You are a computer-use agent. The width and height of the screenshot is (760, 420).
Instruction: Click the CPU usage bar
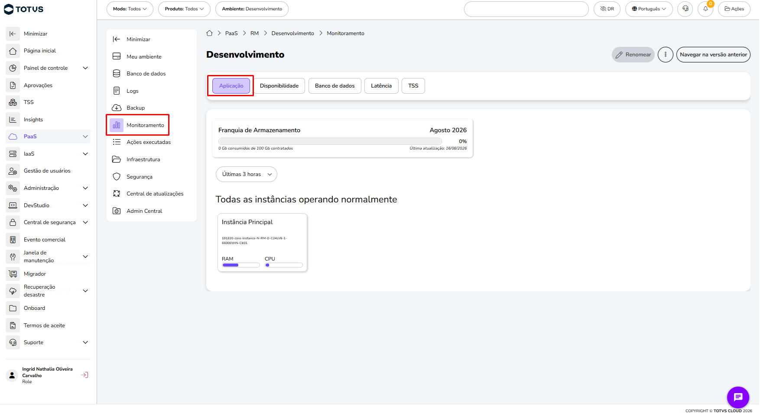tap(284, 265)
